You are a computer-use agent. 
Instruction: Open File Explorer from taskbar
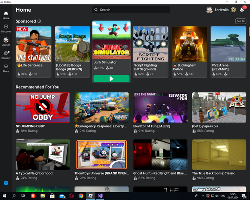(43, 196)
